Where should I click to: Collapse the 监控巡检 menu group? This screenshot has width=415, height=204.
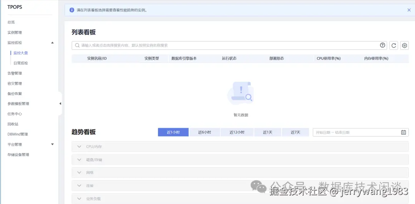(52, 43)
